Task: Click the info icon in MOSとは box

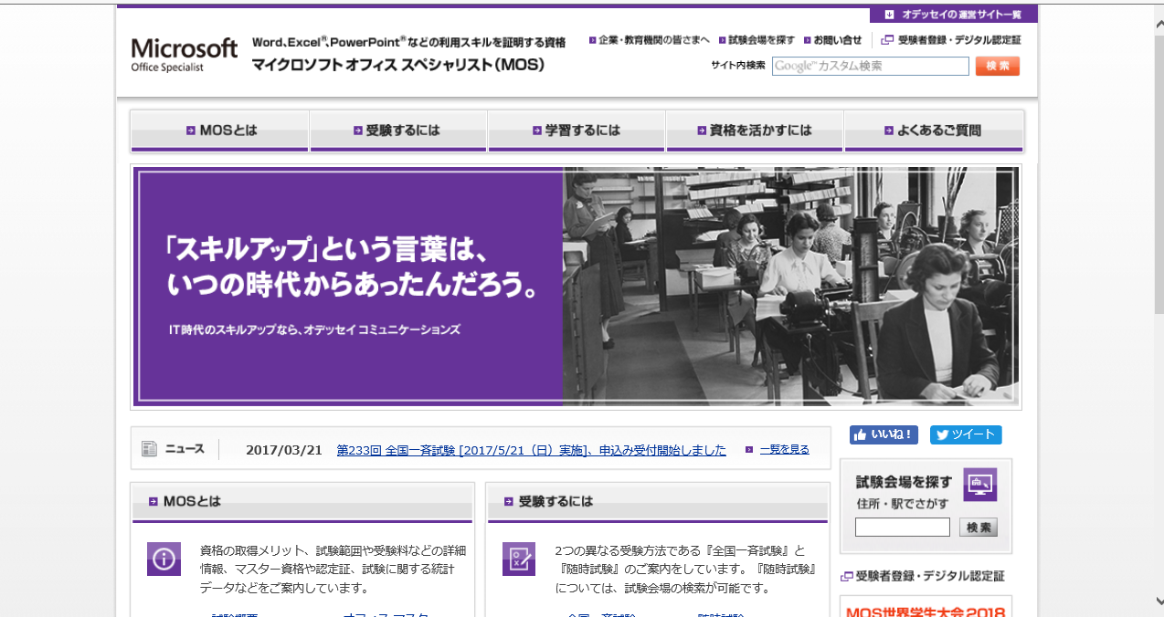Action: 164,559
